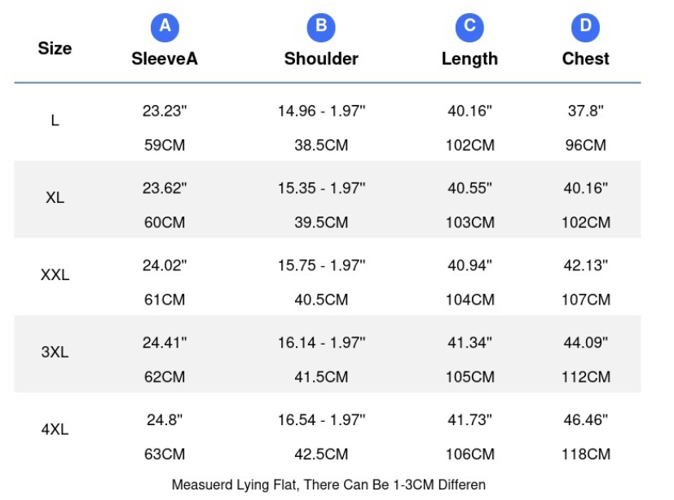
Task: Click the Measured Lying Flat footnote text
Action: pos(328,485)
